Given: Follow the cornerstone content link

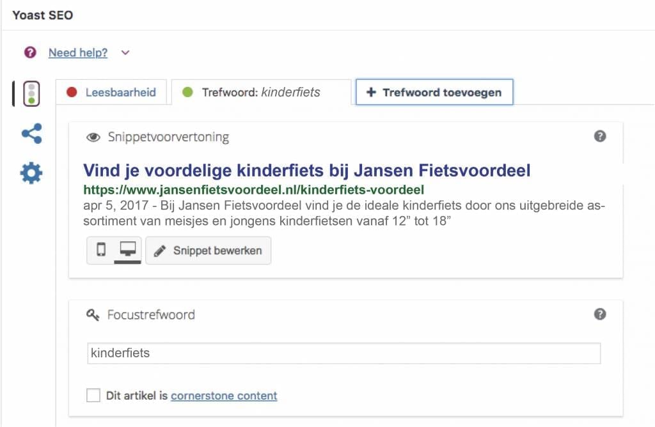Looking at the screenshot, I should click(x=224, y=396).
